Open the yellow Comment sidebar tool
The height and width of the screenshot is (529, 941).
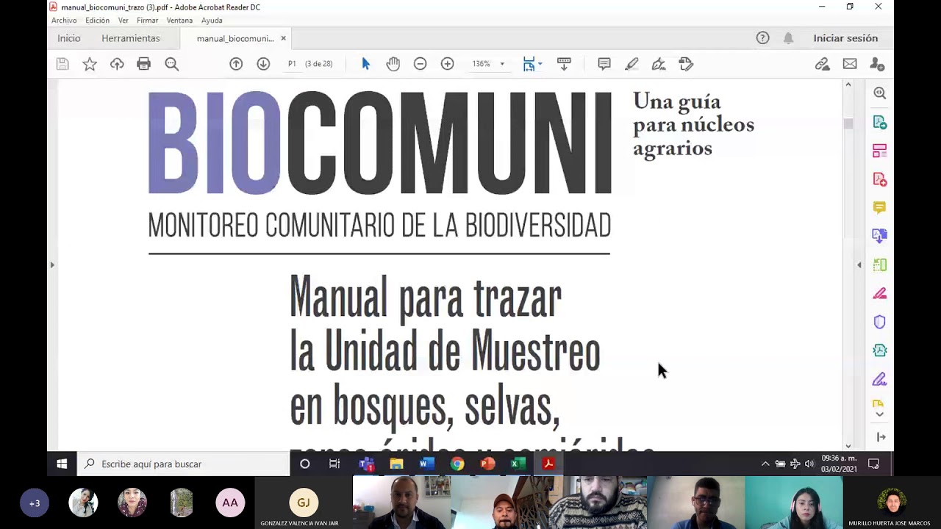point(879,208)
